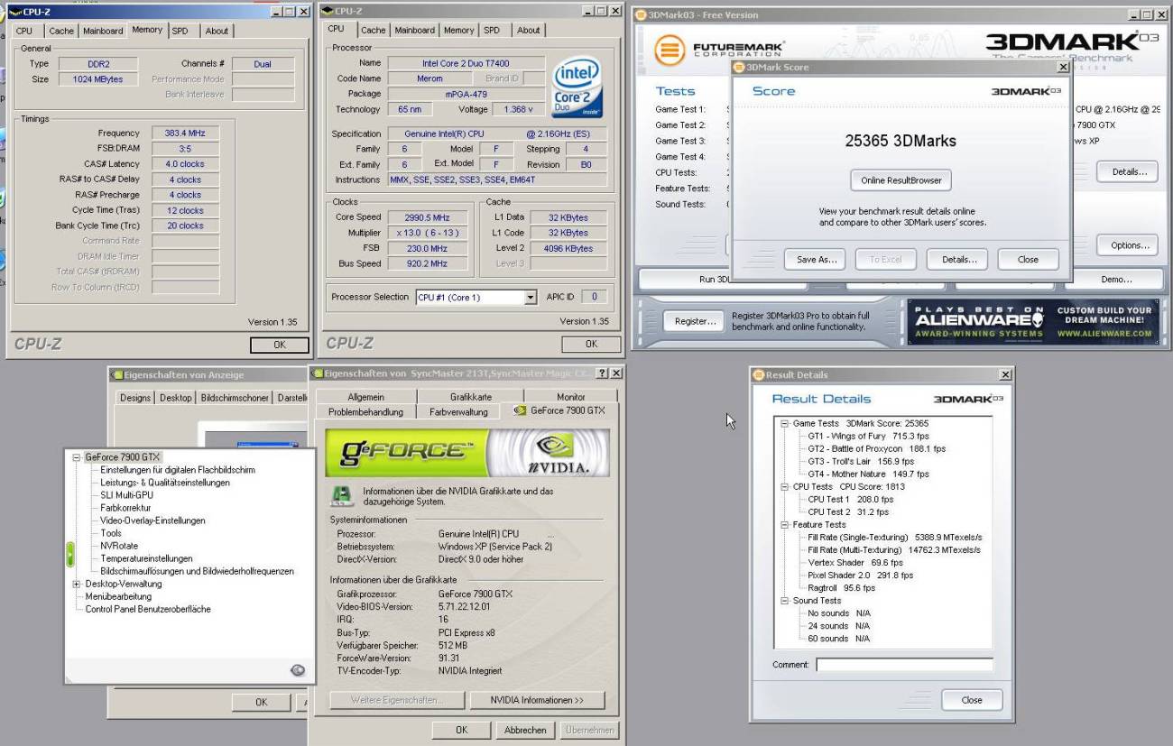This screenshot has height=746, width=1173.
Task: Open the Alienware advertisement banner
Action: (x=1032, y=321)
